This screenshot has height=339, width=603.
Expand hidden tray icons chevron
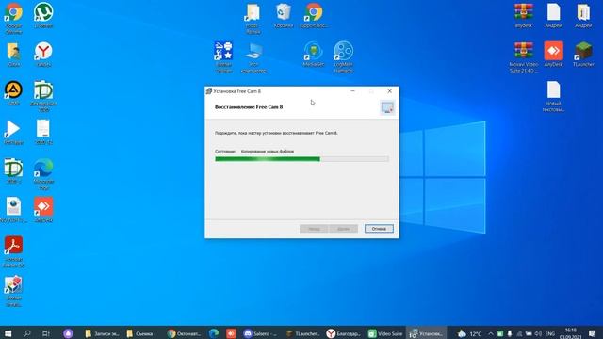click(x=491, y=333)
